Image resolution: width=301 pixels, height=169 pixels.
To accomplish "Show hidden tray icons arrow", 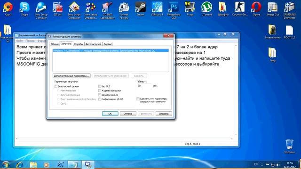I will click(262, 165).
